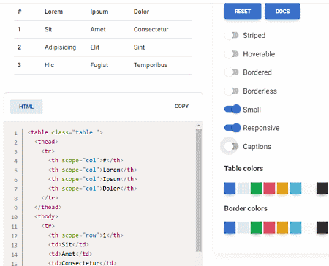Select the HTML code tab
This screenshot has height=266, width=329.
click(x=26, y=107)
